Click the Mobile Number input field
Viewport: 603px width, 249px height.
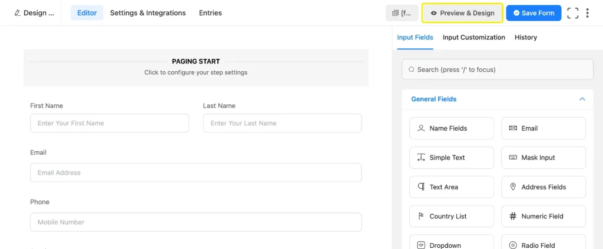[196, 222]
